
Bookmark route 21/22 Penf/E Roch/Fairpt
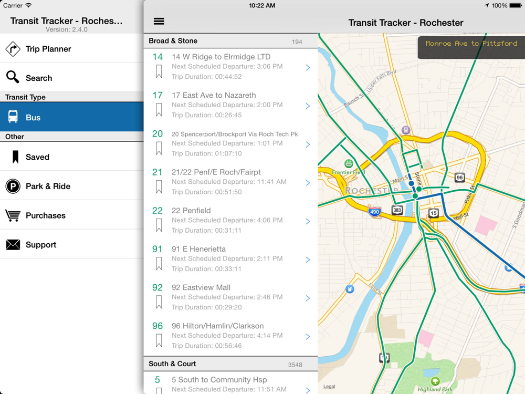coord(159,187)
